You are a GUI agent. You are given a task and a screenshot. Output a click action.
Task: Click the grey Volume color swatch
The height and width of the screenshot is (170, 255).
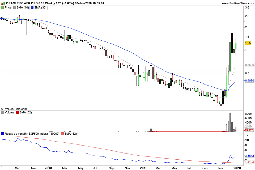3,112
